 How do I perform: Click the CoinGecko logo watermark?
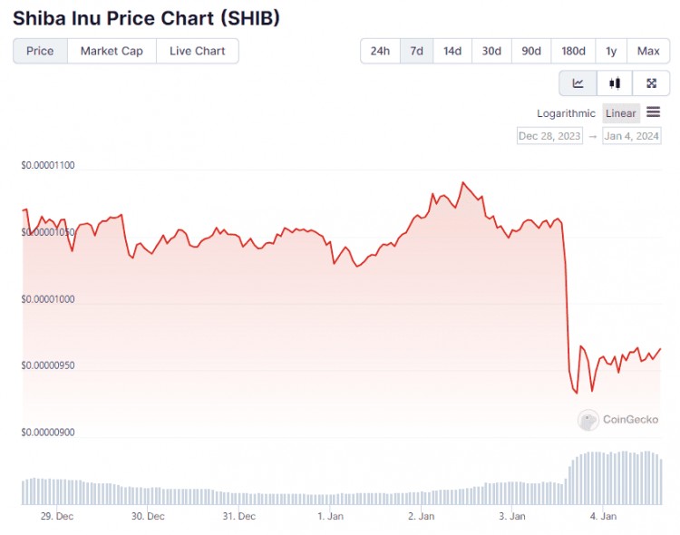coord(618,420)
